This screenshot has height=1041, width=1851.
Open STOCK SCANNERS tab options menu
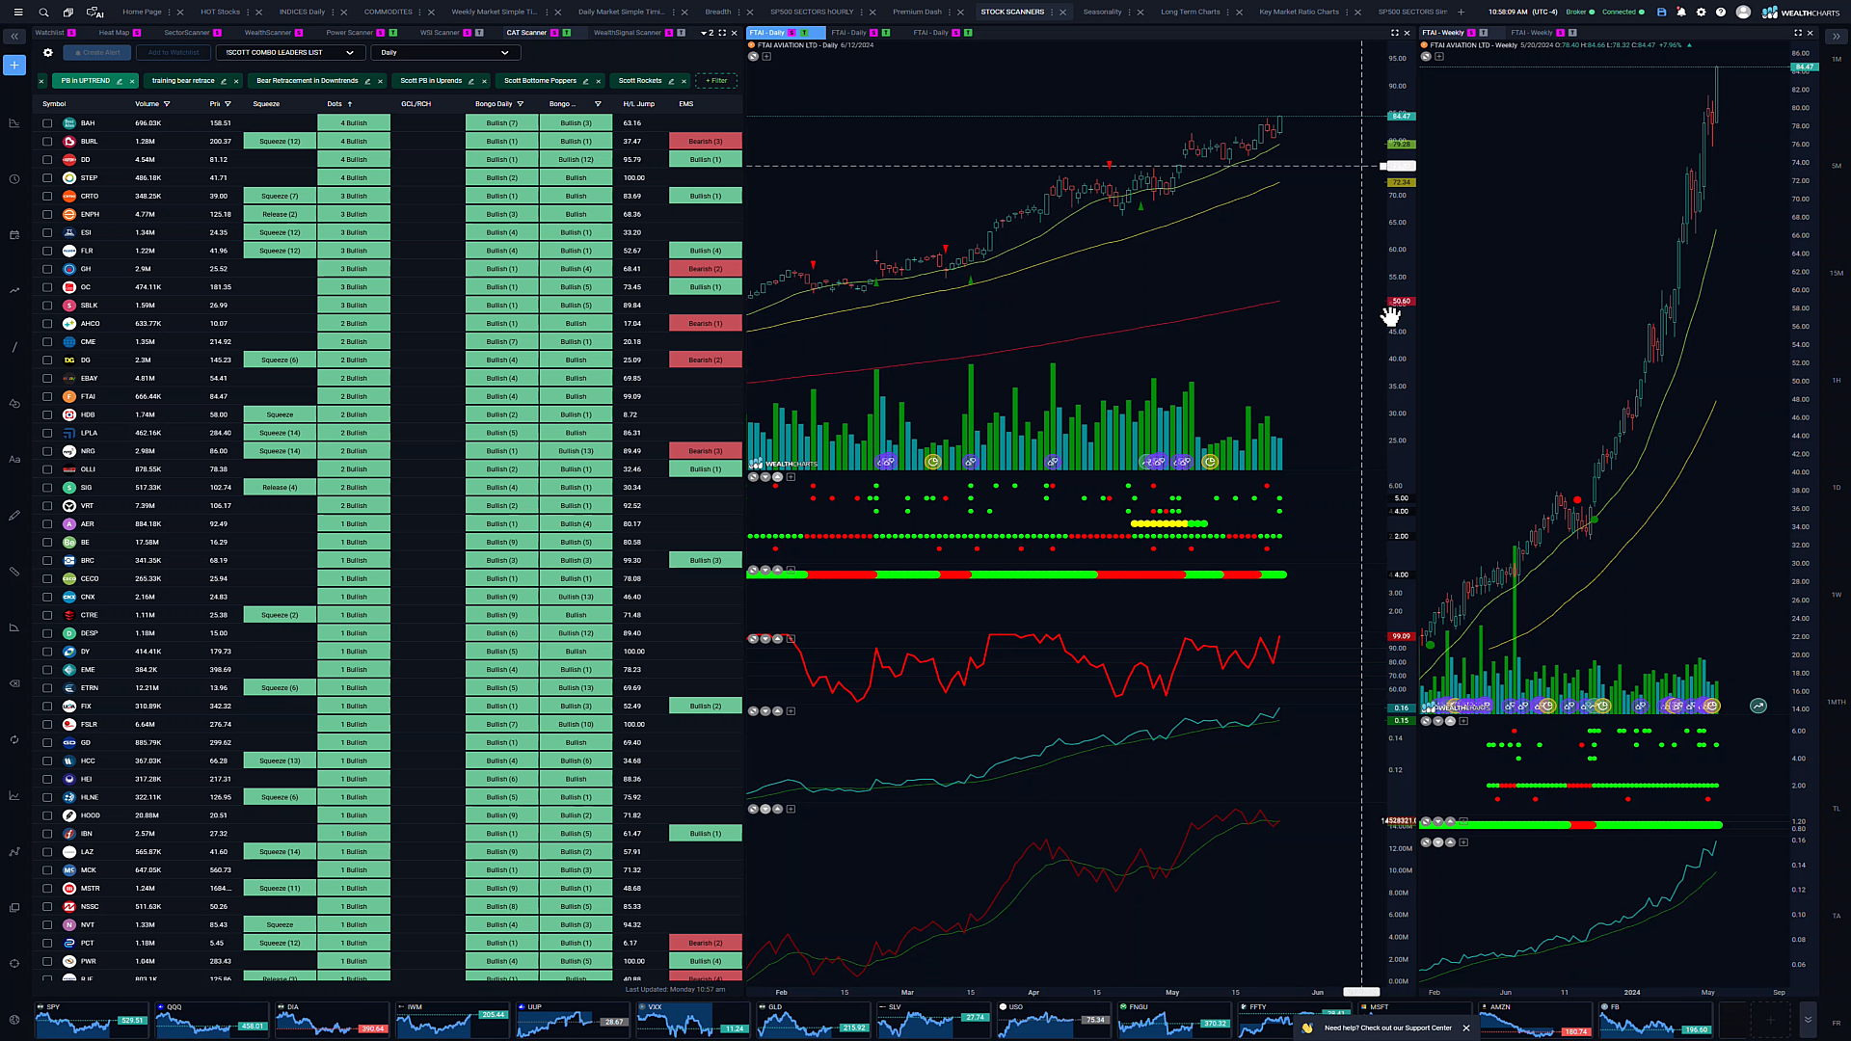point(1051,13)
